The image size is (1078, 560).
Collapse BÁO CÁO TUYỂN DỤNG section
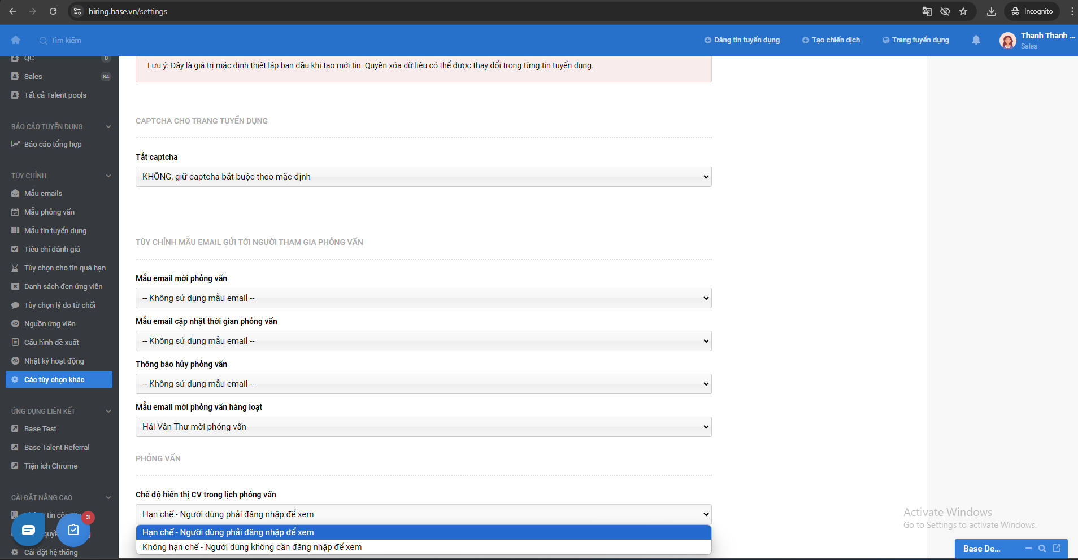[x=108, y=126]
